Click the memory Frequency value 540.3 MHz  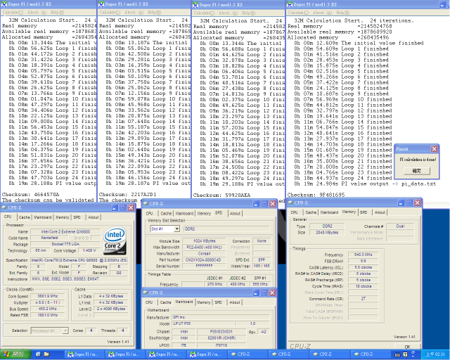click(363, 255)
